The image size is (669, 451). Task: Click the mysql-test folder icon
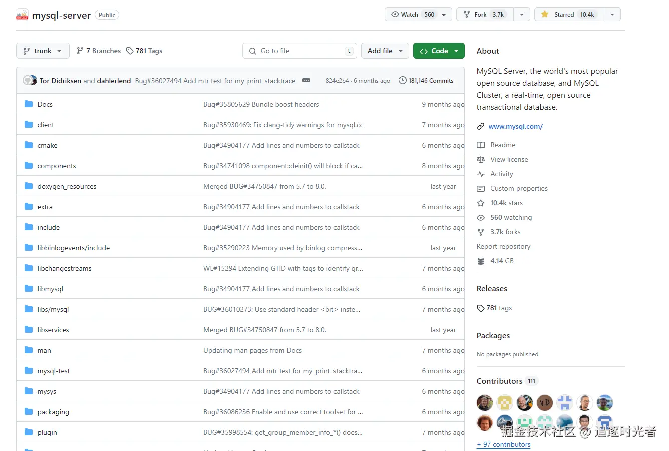pyautogui.click(x=29, y=370)
